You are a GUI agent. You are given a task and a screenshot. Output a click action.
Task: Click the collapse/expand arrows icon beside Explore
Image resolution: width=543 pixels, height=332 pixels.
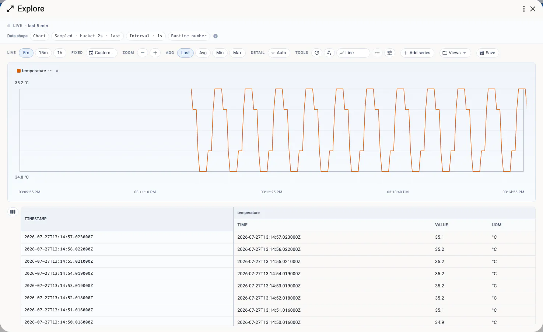coord(10,9)
